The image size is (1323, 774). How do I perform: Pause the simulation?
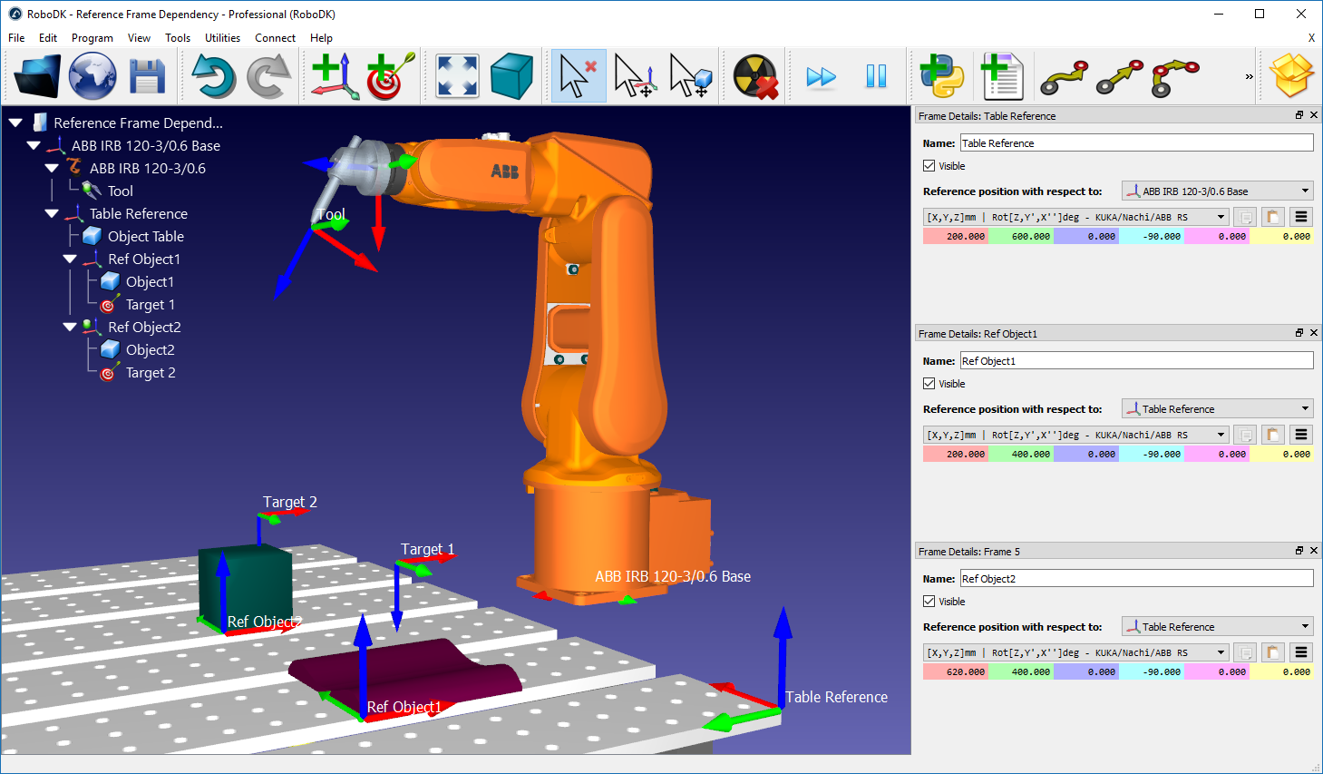click(x=876, y=76)
